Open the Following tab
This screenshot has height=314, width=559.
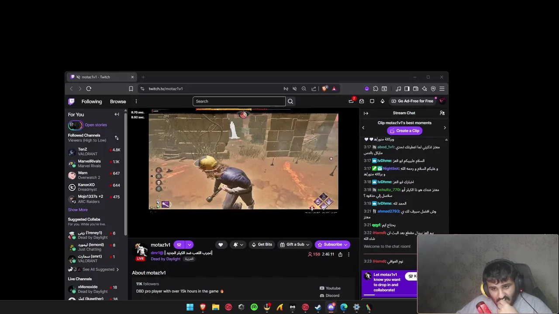pyautogui.click(x=91, y=101)
